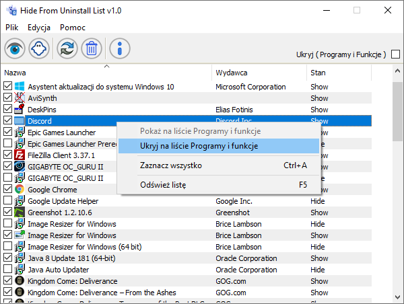Click the refresh arrows toolbar icon

[x=67, y=48]
